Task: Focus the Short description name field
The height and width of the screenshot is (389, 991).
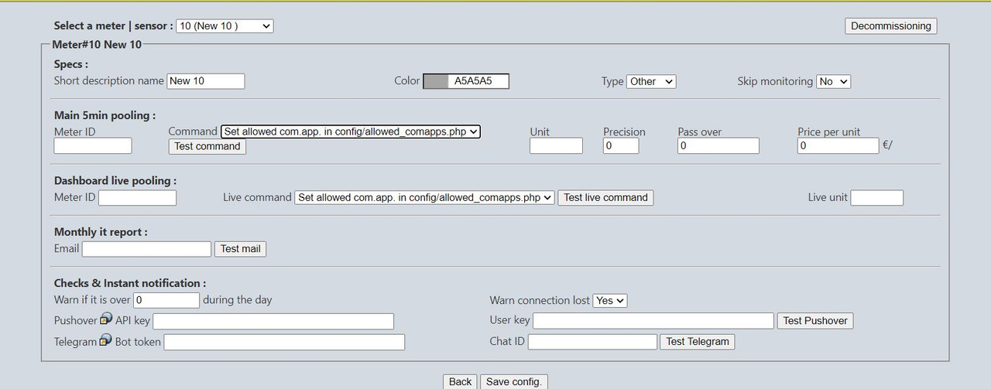Action: pos(206,80)
